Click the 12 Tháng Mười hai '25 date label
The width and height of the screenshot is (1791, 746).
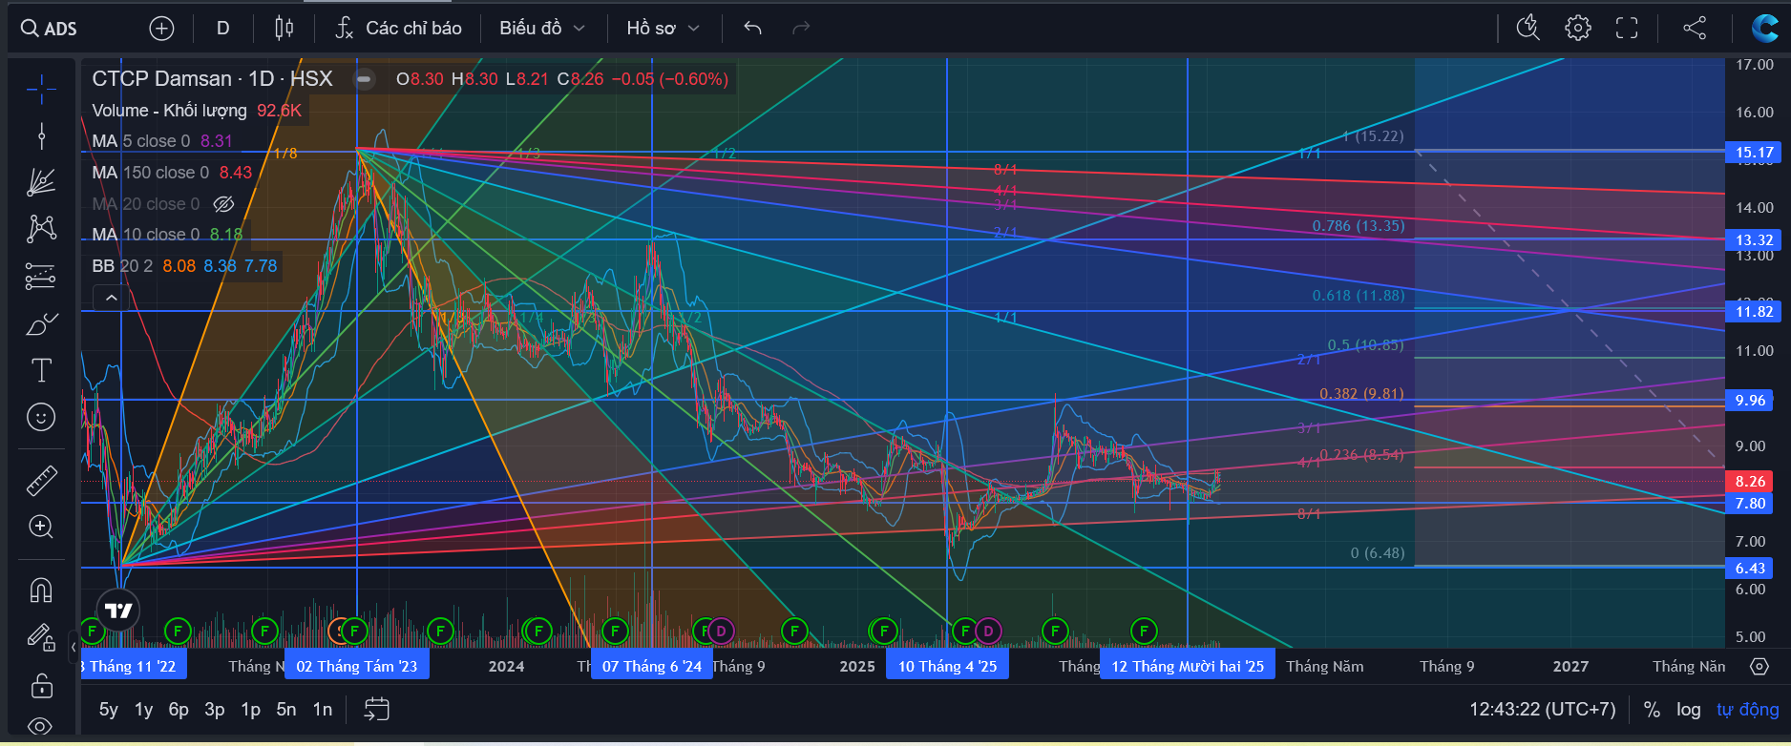coord(1188,666)
